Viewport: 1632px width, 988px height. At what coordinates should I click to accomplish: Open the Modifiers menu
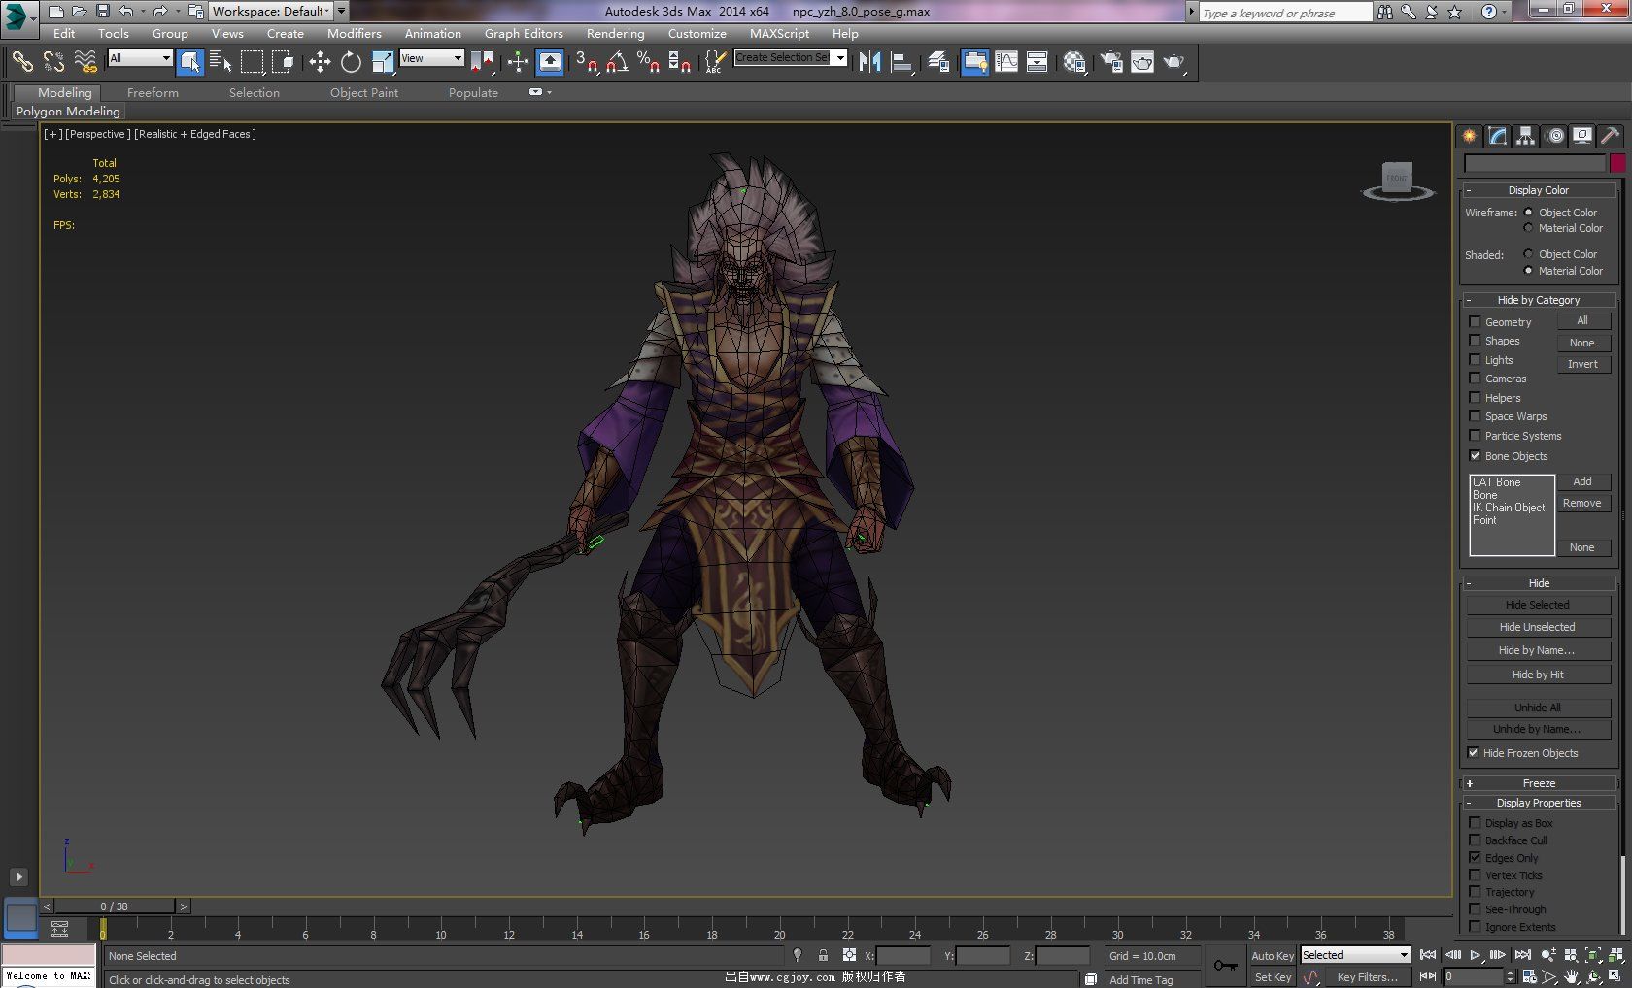[x=354, y=33]
